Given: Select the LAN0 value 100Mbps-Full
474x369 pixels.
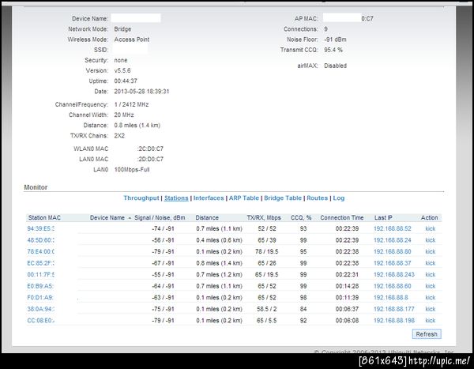Looking at the screenshot, I should [132, 170].
